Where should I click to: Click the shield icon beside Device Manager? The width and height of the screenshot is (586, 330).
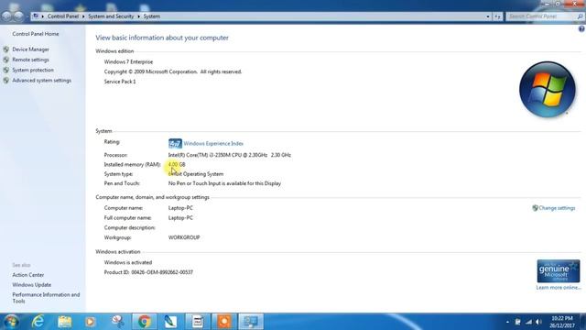[x=6, y=49]
